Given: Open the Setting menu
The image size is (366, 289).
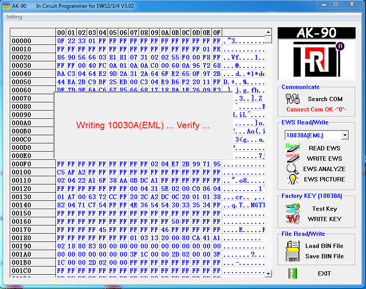Looking at the screenshot, I should [14, 17].
